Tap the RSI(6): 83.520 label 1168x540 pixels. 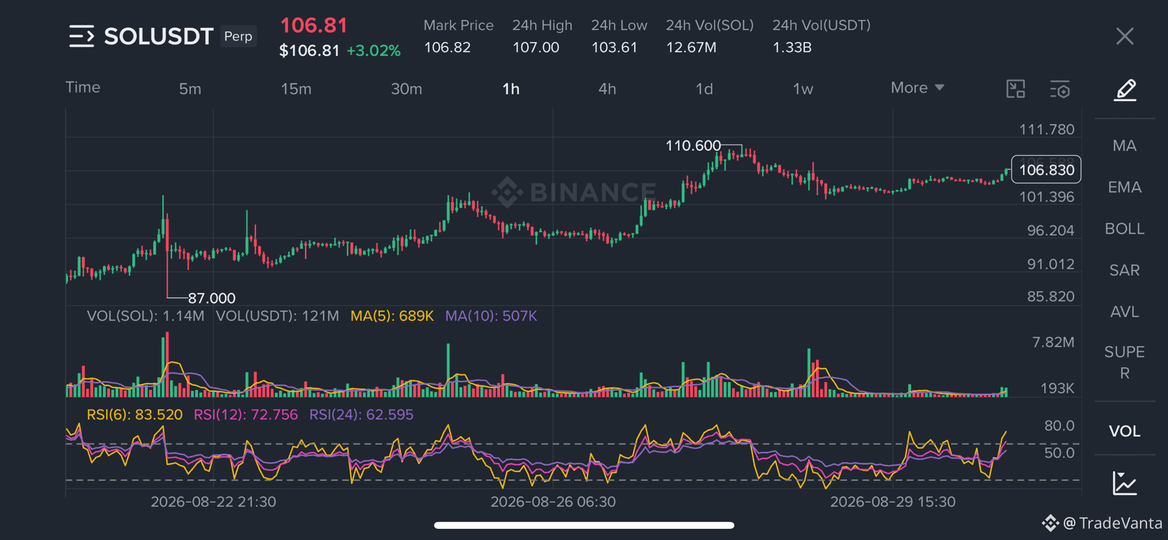pos(134,415)
